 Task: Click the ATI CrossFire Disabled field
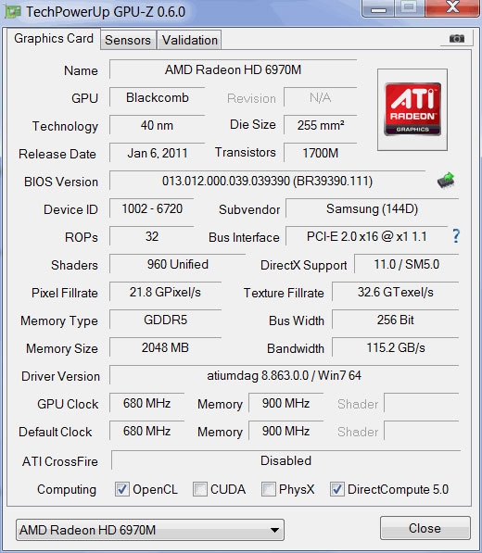(x=285, y=460)
